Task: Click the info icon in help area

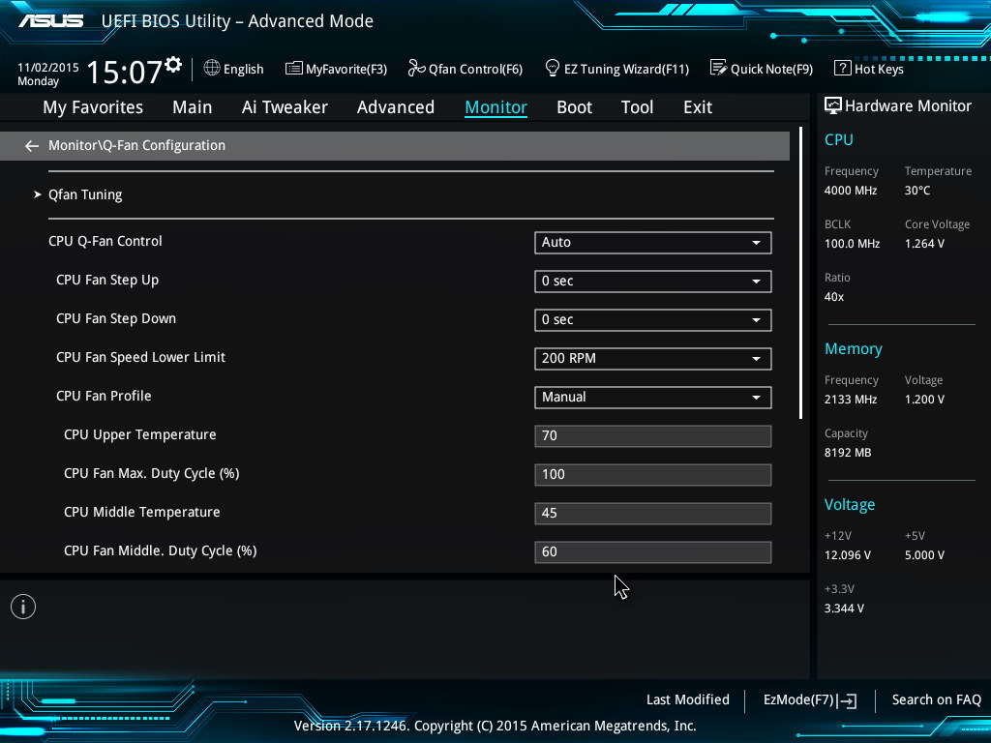Action: 23,607
